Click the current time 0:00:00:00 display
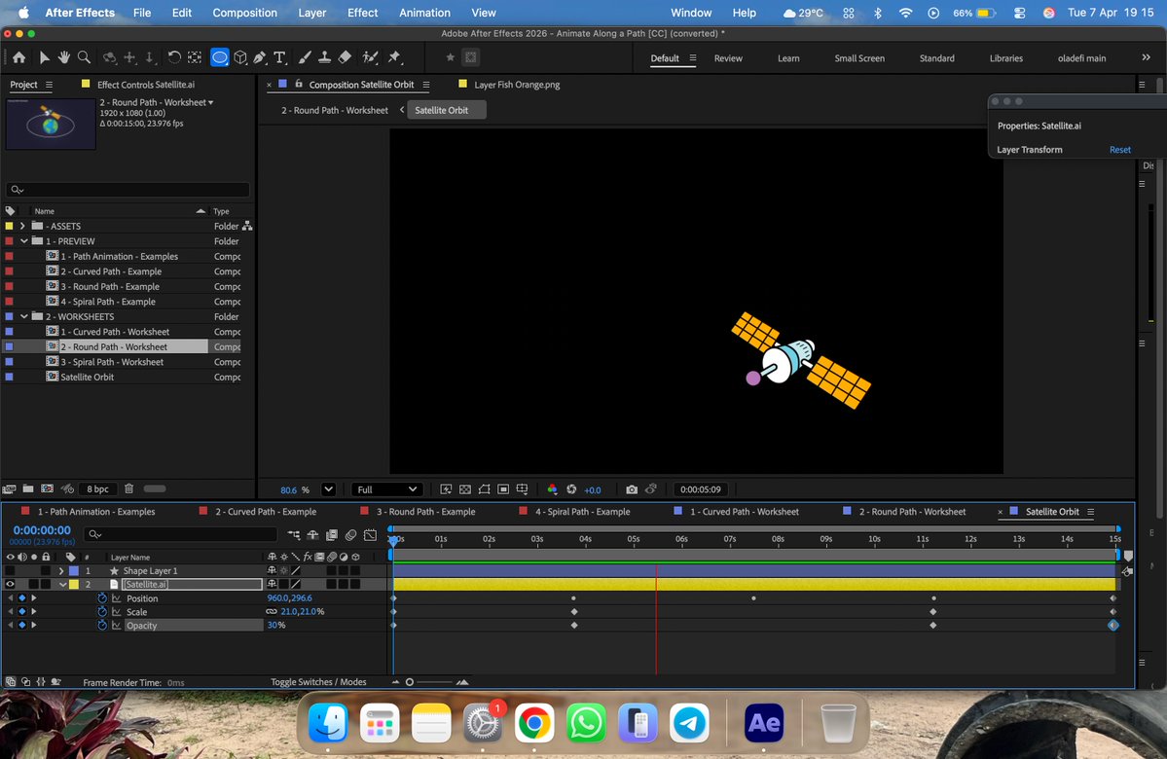The width and height of the screenshot is (1167, 759). [42, 530]
